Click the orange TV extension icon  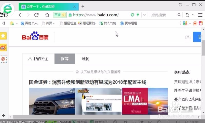click(x=195, y=23)
